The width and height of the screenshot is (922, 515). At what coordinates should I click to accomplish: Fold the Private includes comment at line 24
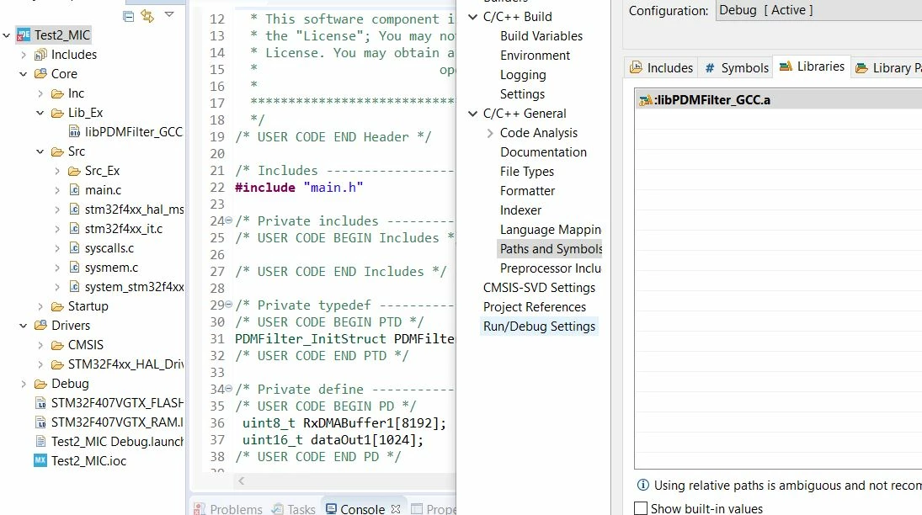click(x=229, y=220)
